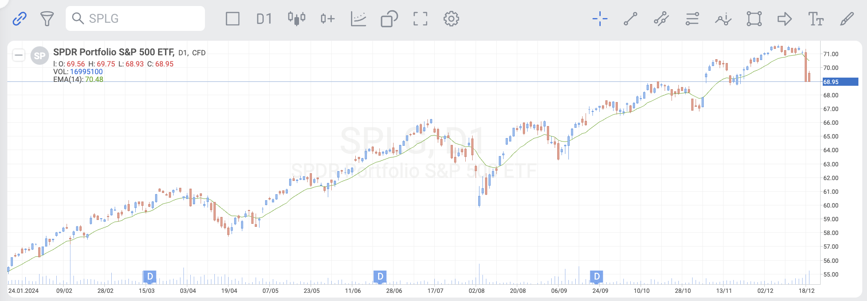Open chart settings gear
867x301 pixels.
(451, 18)
